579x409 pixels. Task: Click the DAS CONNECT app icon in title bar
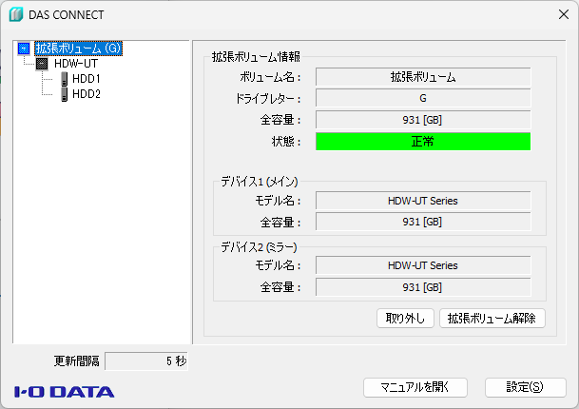click(16, 15)
